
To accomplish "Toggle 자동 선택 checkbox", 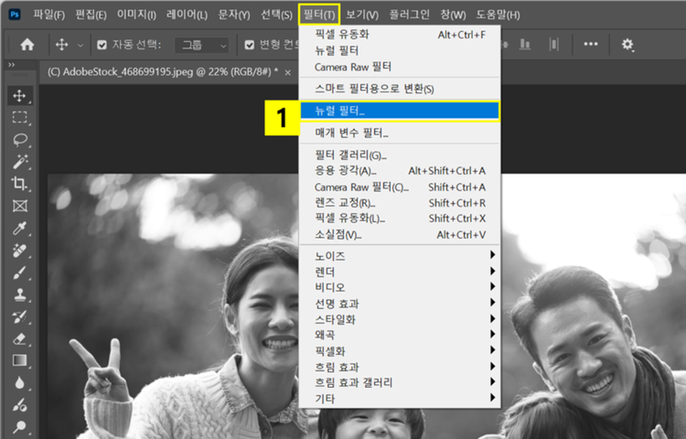I will coord(102,45).
